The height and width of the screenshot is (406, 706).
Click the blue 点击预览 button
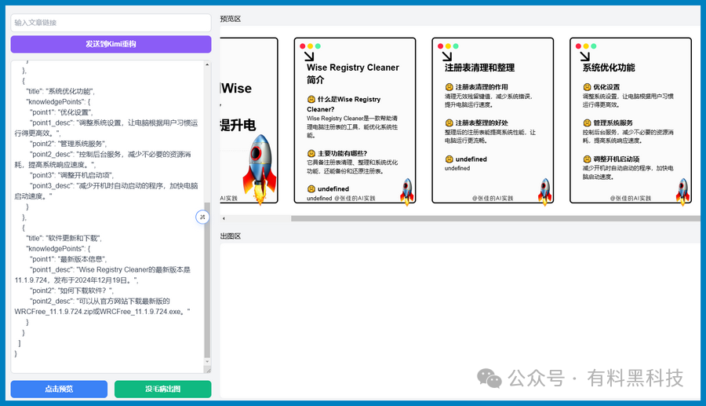coord(59,389)
